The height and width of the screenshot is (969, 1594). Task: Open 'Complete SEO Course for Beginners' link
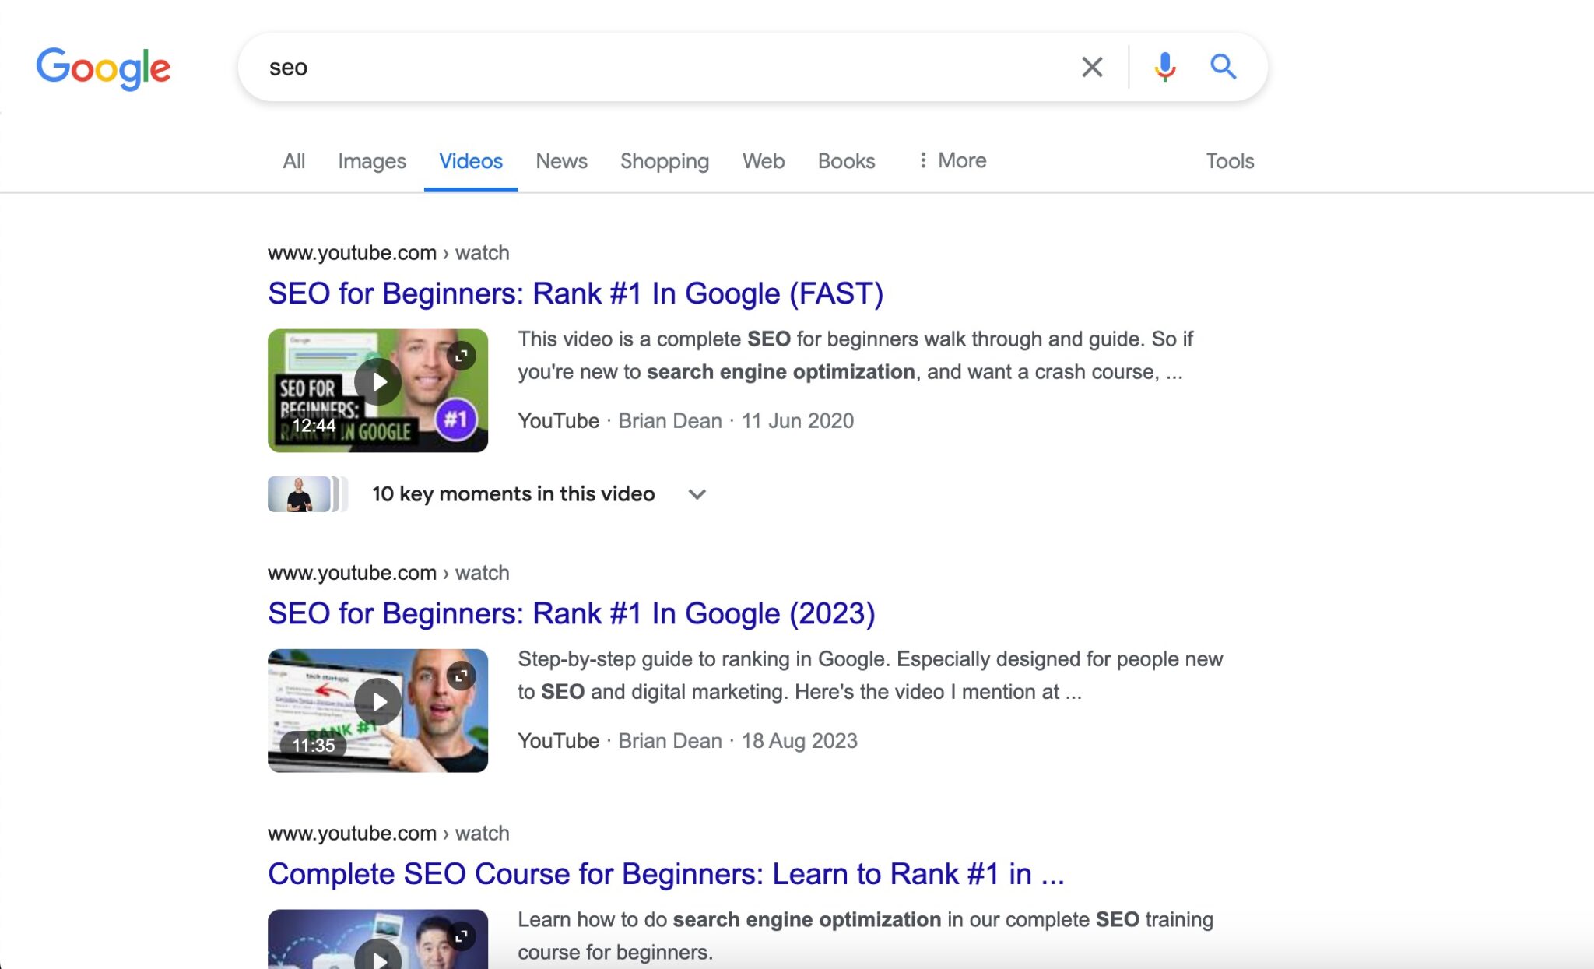(665, 874)
